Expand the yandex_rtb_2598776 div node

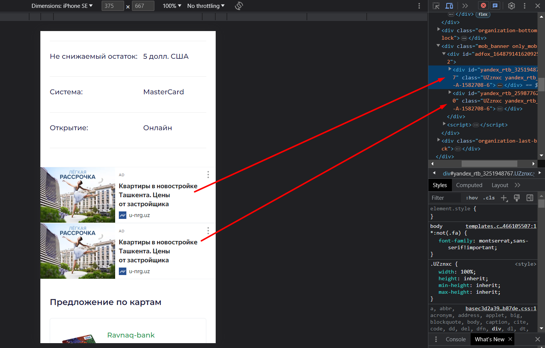tap(450, 92)
